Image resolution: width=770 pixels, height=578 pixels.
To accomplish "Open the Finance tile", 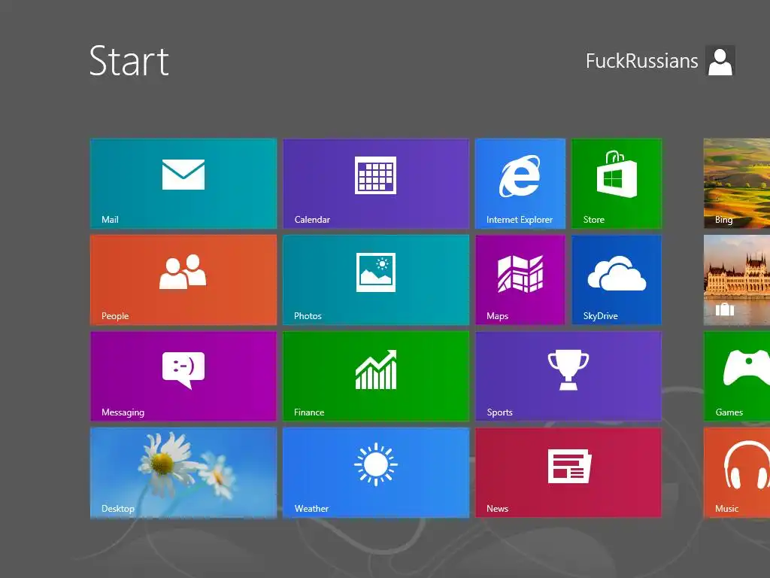I will (376, 376).
